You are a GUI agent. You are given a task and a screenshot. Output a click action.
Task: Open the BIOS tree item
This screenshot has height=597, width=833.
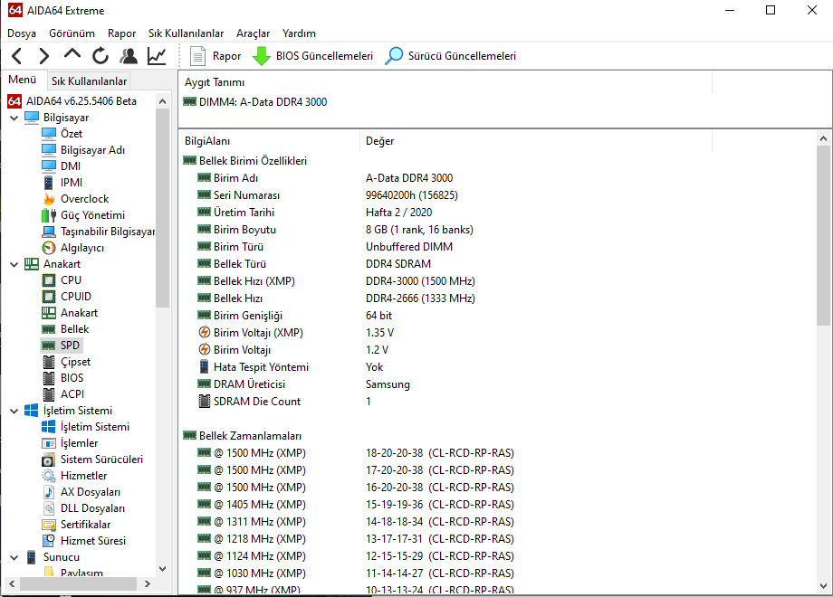pos(62,378)
